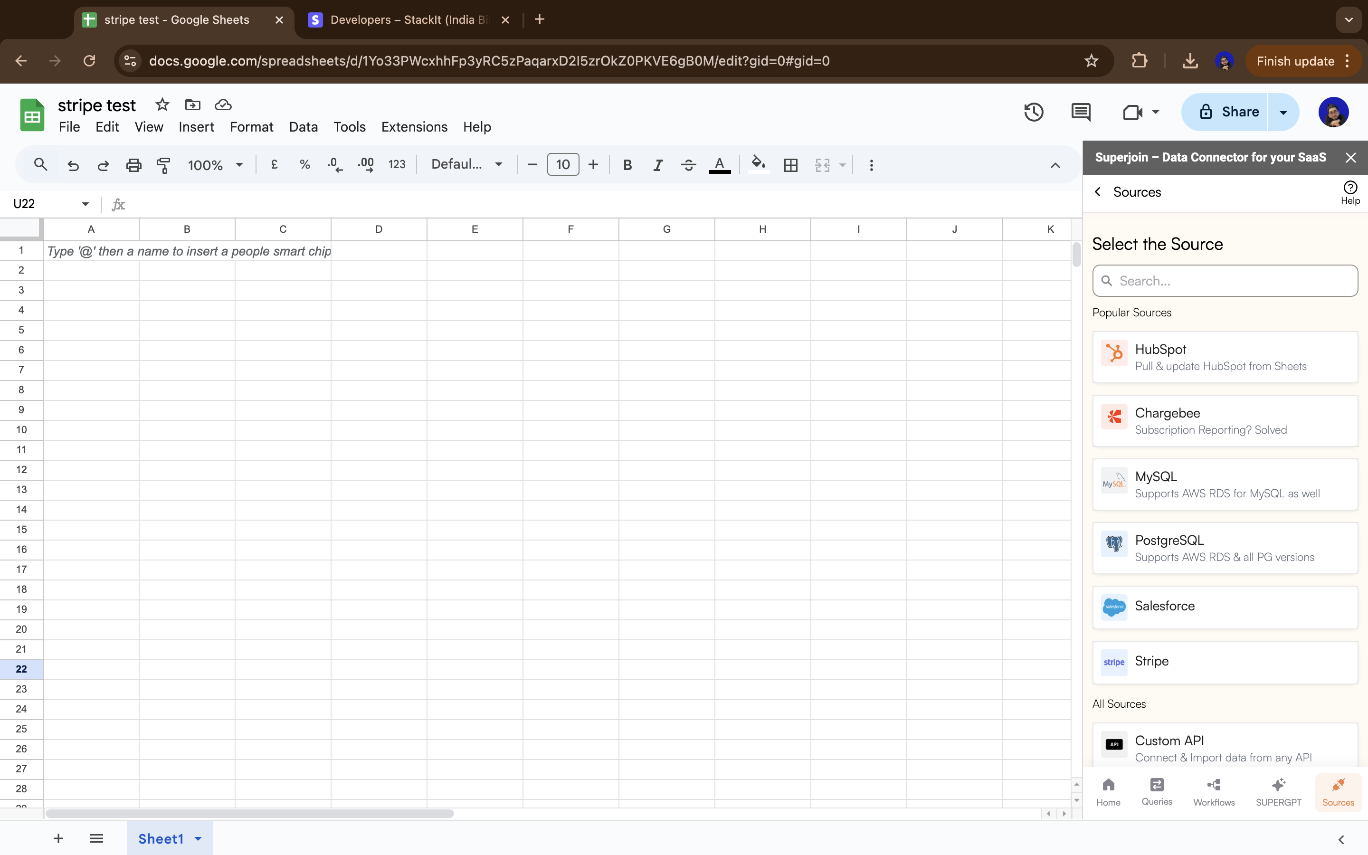The height and width of the screenshot is (855, 1368).
Task: Click the print icon
Action: coord(133,165)
